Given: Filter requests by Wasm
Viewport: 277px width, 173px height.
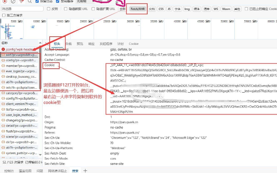Looking at the screenshot, I should [226, 9].
